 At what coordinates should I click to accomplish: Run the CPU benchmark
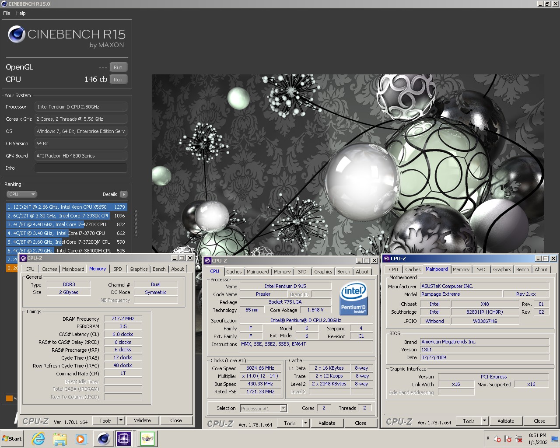click(118, 80)
